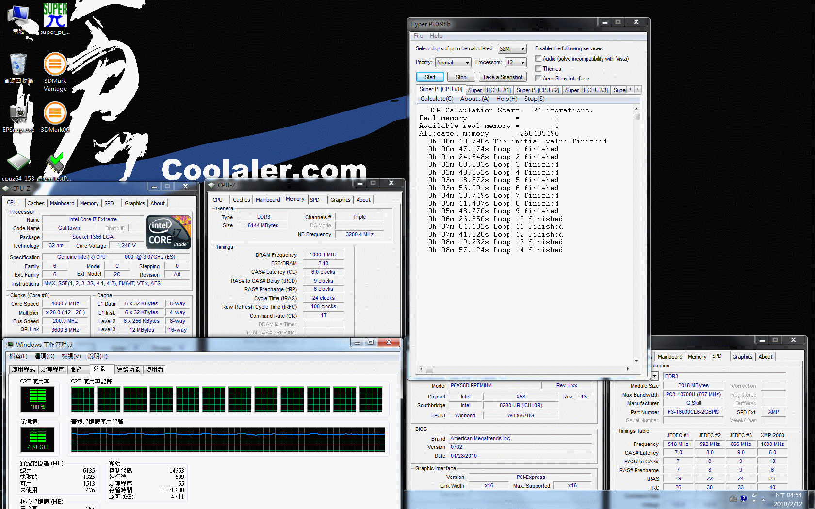Select Super PI [CPU #3] tab

click(x=586, y=90)
